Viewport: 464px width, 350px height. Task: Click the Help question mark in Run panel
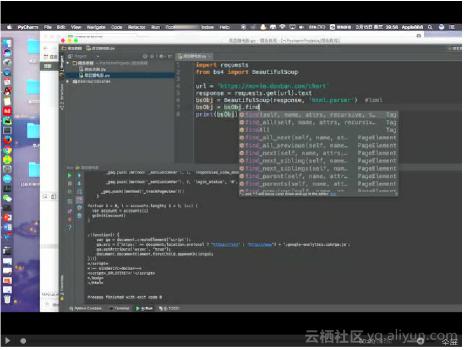click(x=69, y=227)
